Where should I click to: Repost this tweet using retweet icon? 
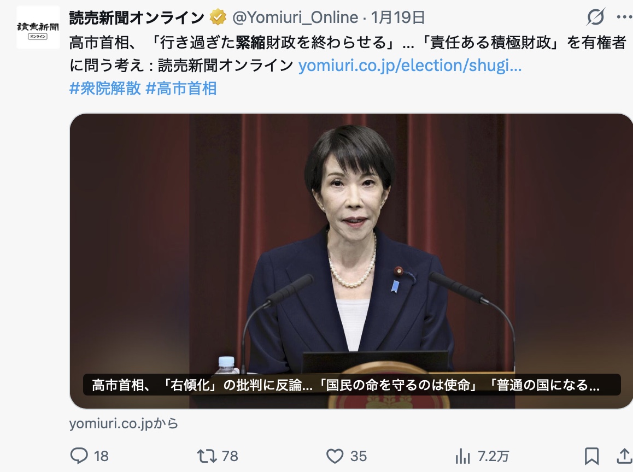pyautogui.click(x=207, y=456)
